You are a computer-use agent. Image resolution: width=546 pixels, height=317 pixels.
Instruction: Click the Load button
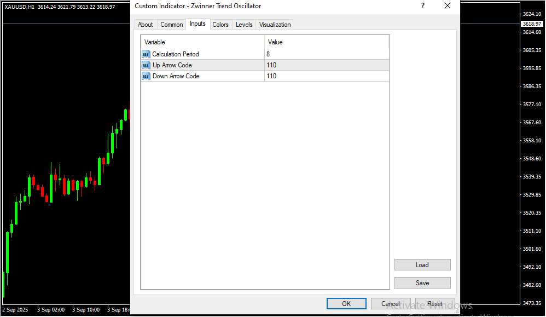[422, 265]
